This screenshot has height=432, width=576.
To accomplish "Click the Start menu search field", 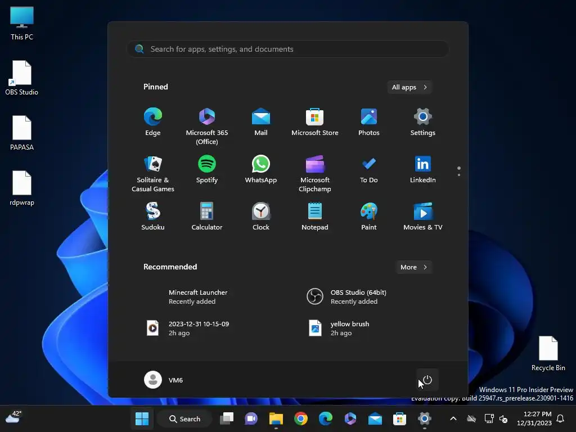I will tap(288, 49).
